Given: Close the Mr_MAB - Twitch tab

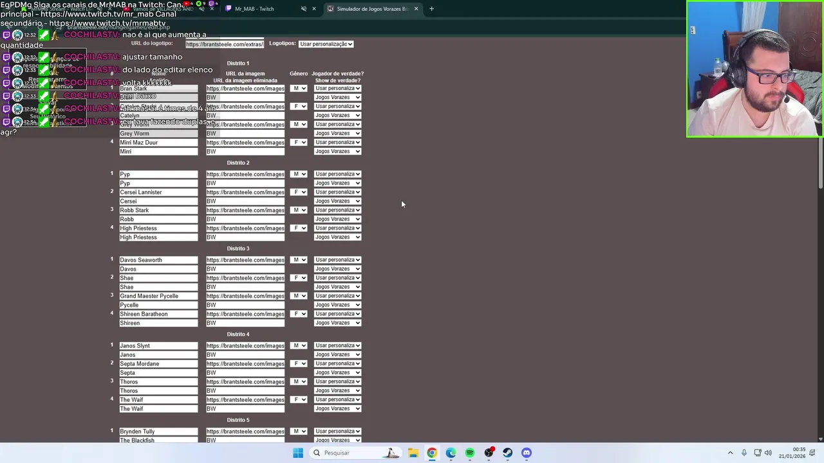Looking at the screenshot, I should pyautogui.click(x=314, y=9).
